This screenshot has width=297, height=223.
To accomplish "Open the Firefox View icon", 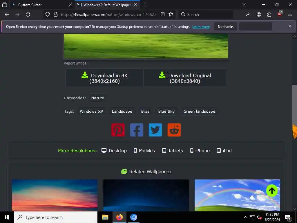I will pos(5,5).
